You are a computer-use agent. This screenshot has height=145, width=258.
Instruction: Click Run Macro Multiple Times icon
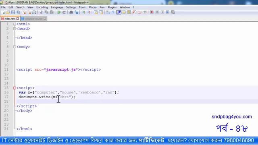click(x=168, y=12)
